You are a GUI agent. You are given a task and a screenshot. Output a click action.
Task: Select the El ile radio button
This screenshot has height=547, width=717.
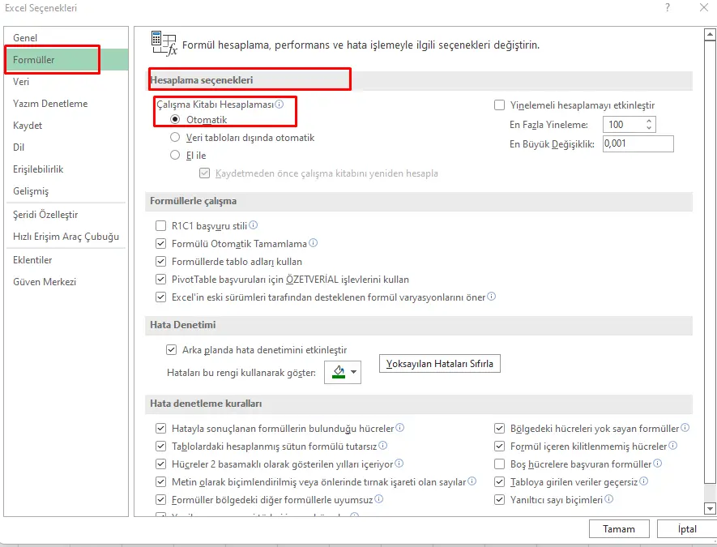click(175, 156)
